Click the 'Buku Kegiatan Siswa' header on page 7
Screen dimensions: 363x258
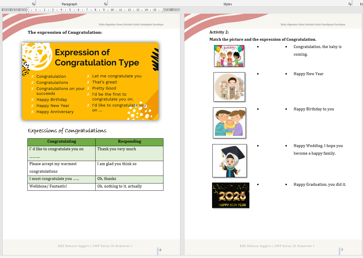click(x=313, y=24)
